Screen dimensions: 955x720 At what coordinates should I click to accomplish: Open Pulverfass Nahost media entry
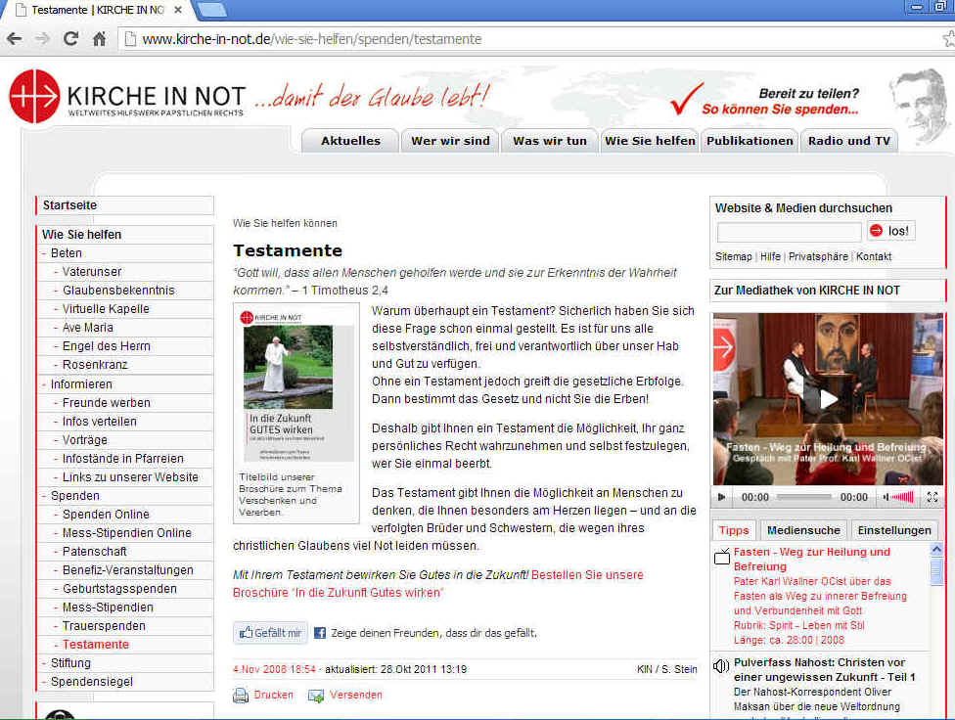pyautogui.click(x=824, y=669)
